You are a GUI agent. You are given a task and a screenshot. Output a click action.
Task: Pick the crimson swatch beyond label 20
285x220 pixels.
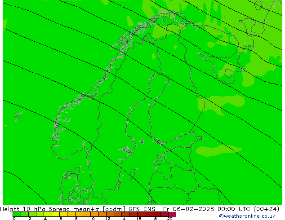coord(172,214)
